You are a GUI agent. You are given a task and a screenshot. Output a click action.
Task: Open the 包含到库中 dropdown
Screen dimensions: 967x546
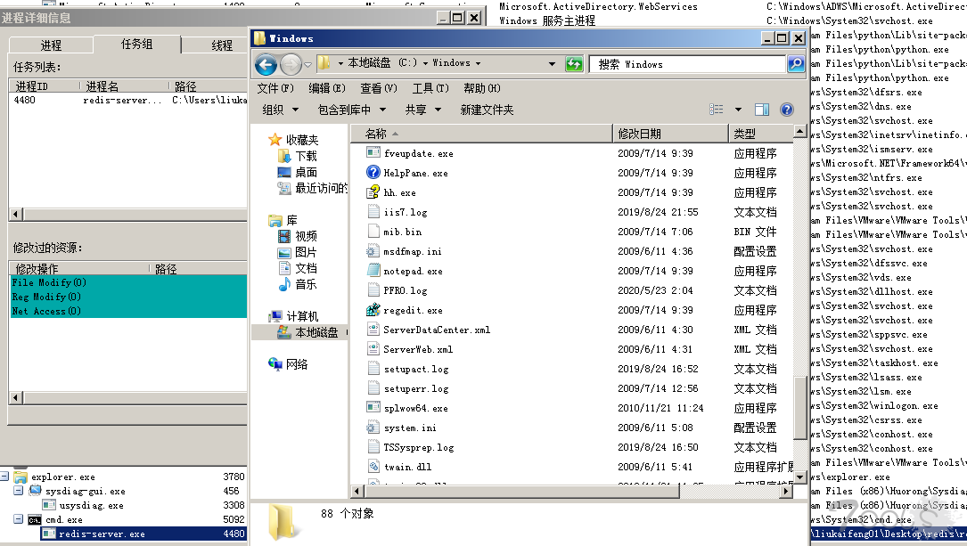(x=351, y=110)
